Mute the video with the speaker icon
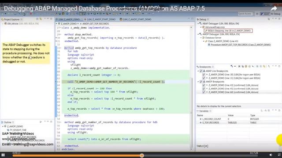The height and width of the screenshot is (158, 282). click(271, 155)
